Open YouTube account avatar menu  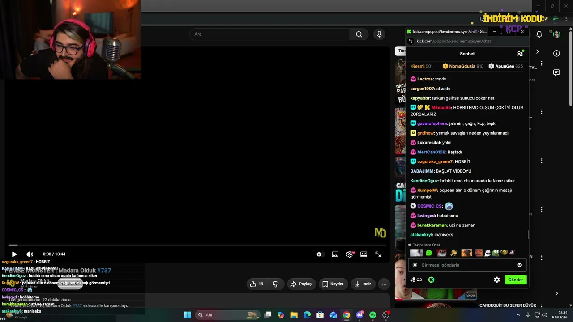click(x=556, y=34)
